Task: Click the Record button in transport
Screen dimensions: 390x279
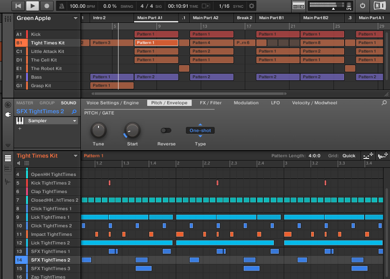Action: tap(47, 6)
